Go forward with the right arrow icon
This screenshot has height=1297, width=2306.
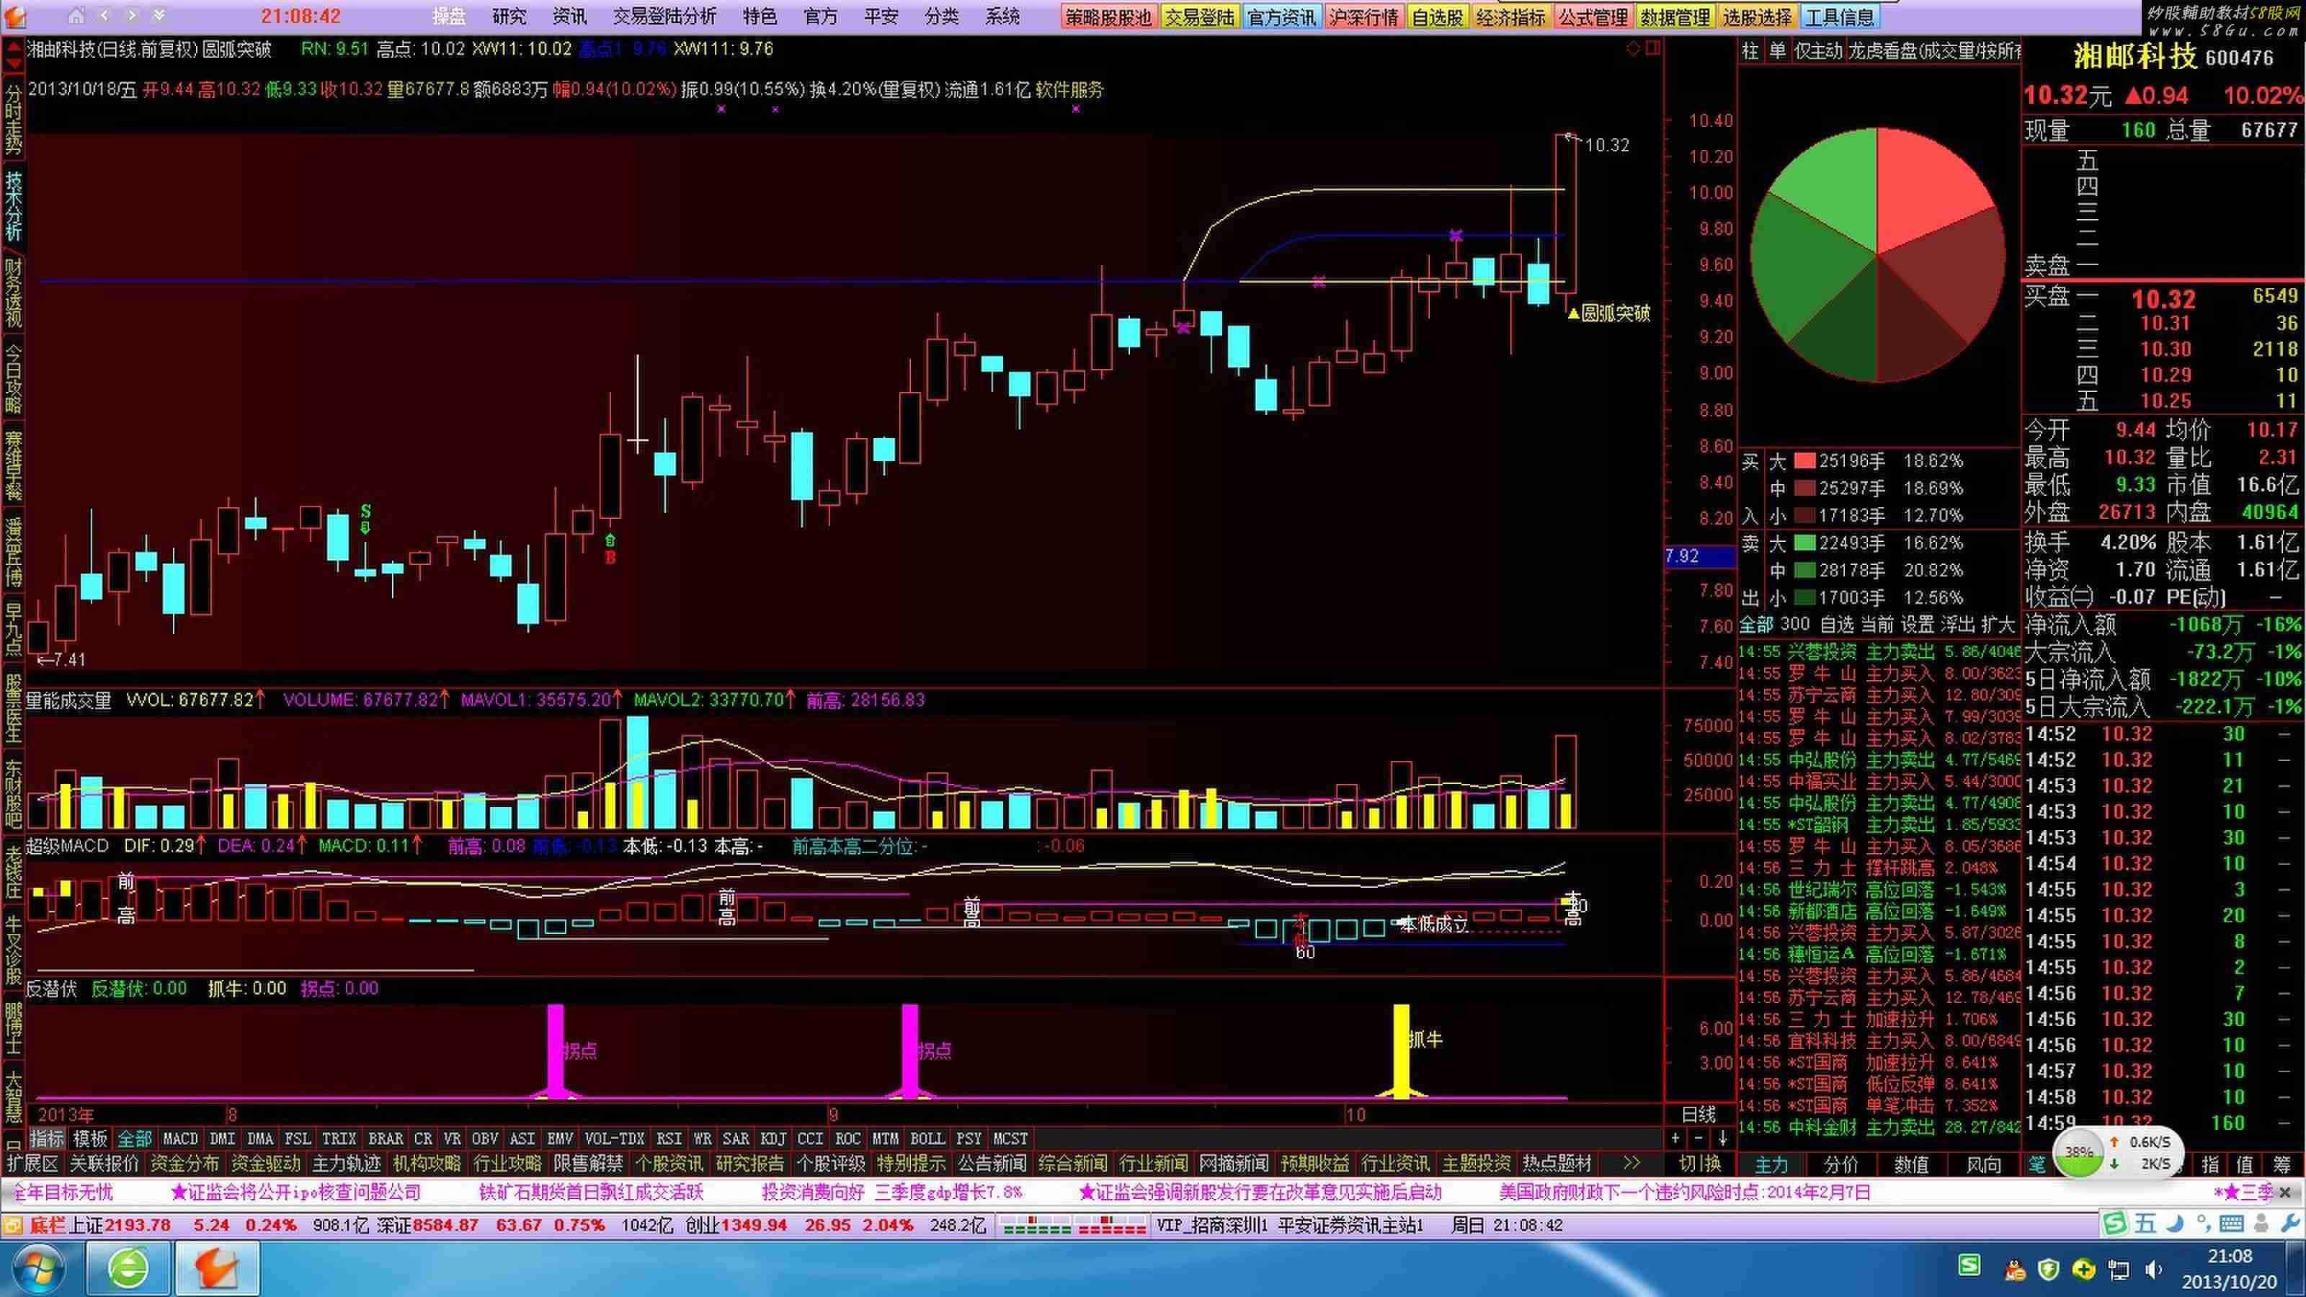point(132,15)
